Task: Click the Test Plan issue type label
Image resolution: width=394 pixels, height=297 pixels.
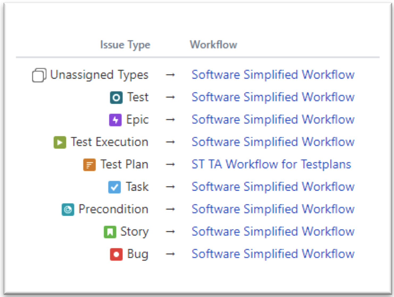Action: click(124, 164)
